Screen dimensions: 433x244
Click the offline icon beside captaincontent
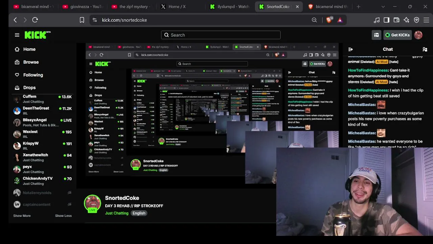(x=69, y=204)
